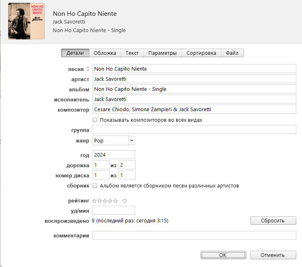
Task: Open the Сортировка tab
Action: (x=201, y=53)
